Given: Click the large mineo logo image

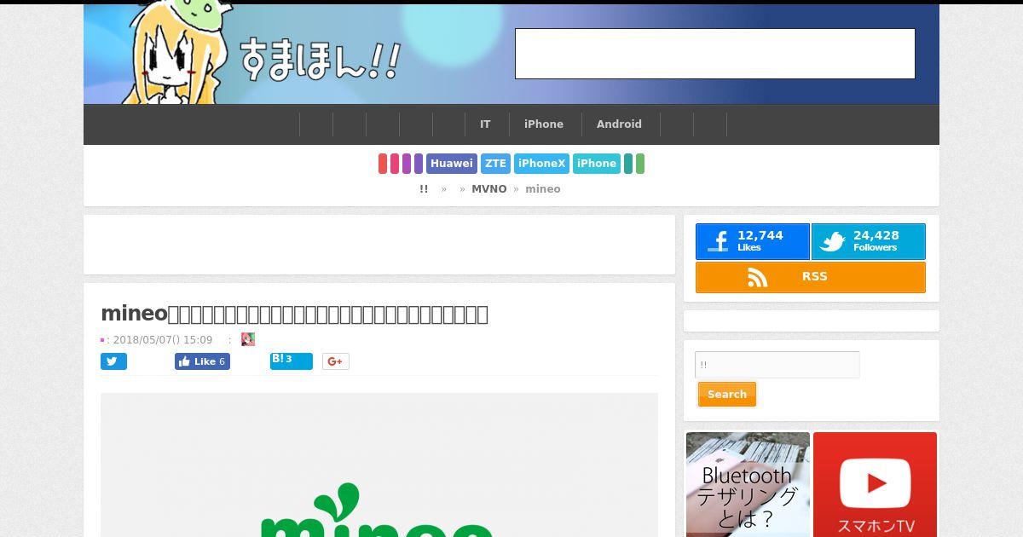Looking at the screenshot, I should (x=379, y=465).
